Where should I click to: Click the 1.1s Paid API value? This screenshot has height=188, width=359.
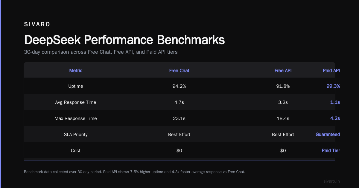335,102
